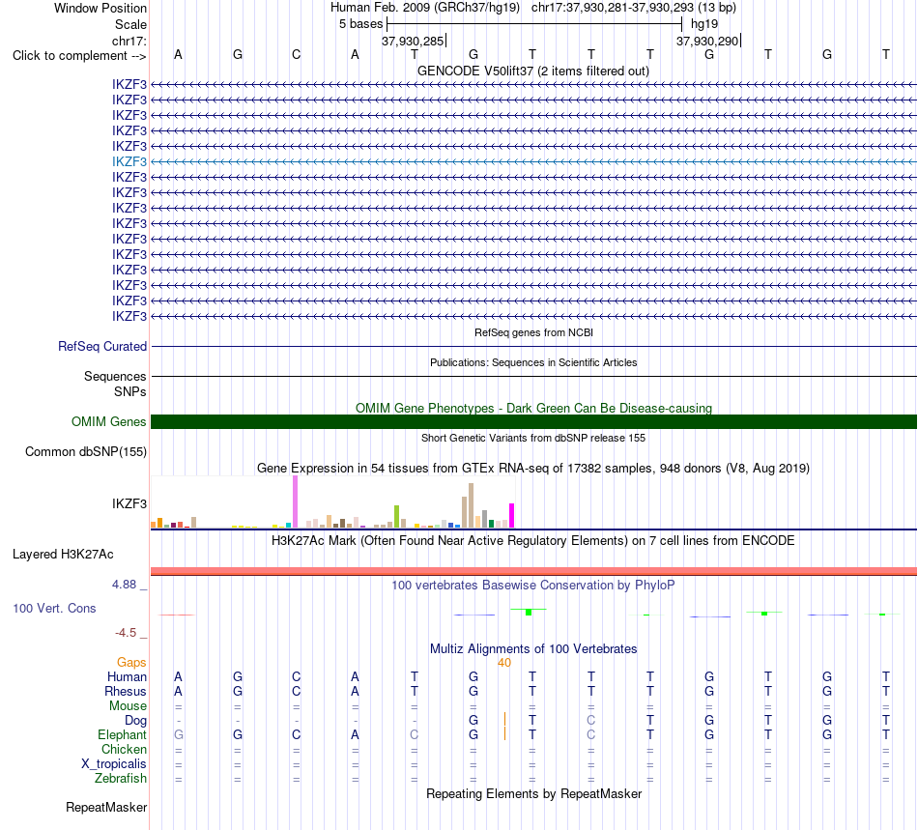Click the tallest green PhyloP conservation bar

click(x=529, y=612)
